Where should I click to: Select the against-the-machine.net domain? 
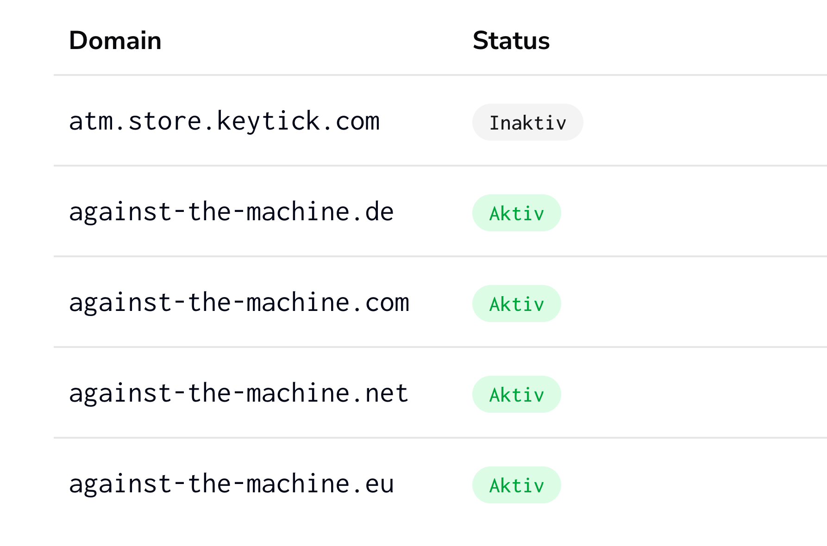pos(238,394)
